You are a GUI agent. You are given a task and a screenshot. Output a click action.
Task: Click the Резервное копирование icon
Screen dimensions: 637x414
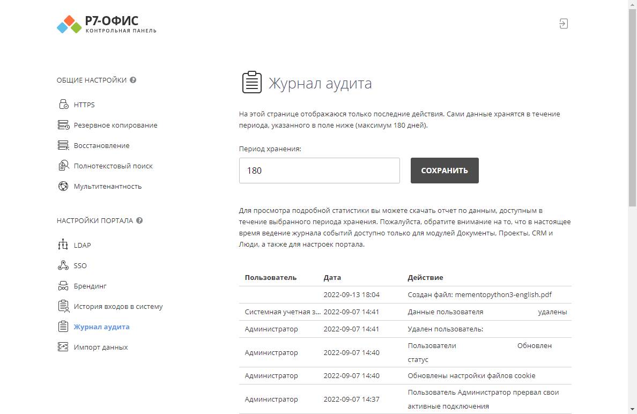[x=63, y=125]
